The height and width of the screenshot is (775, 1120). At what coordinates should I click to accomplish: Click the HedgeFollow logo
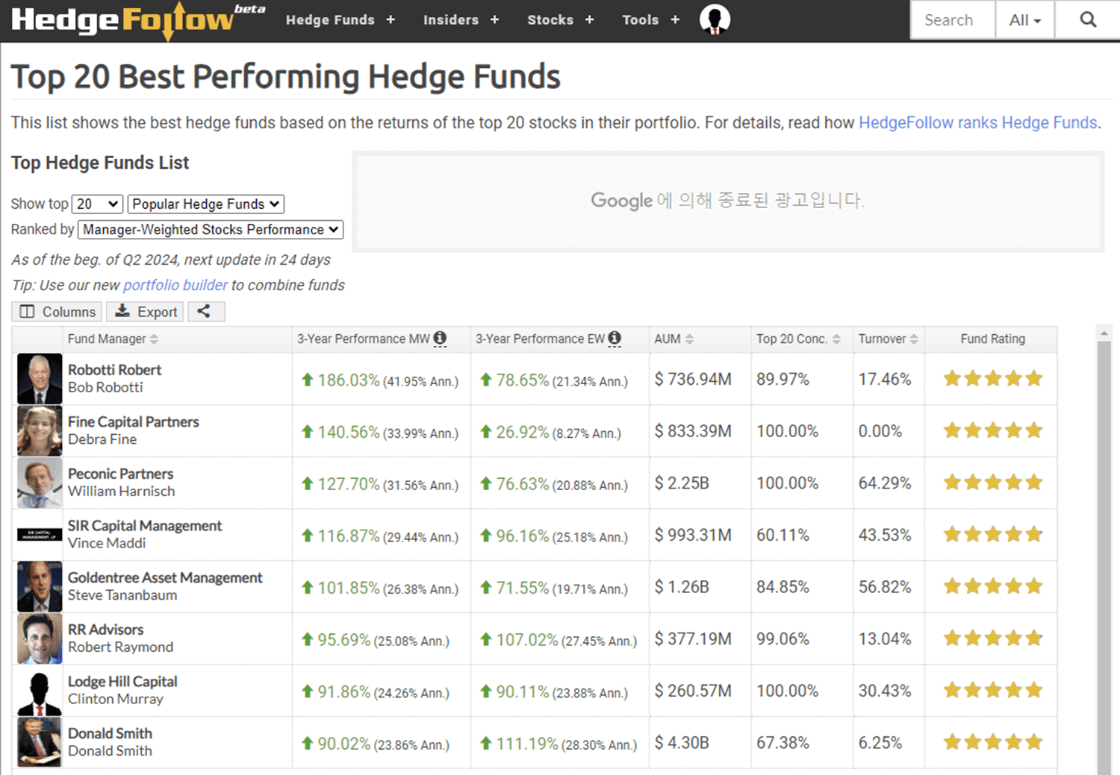138,20
